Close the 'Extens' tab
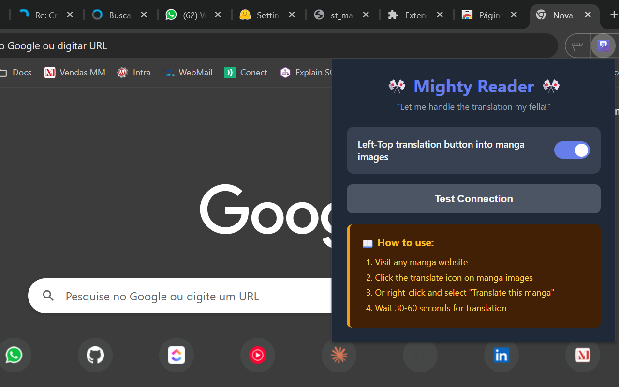 point(440,15)
